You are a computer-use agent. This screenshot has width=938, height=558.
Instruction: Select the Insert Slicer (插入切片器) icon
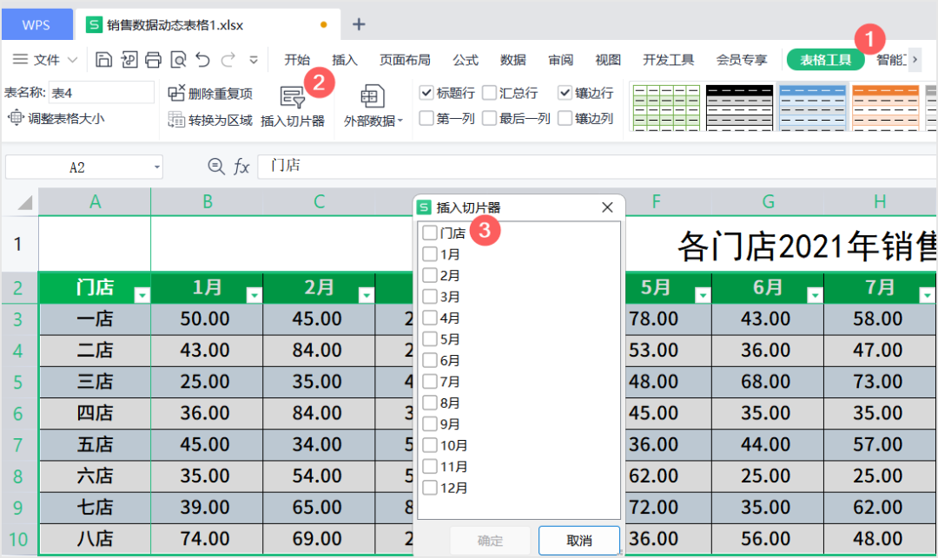(x=293, y=104)
